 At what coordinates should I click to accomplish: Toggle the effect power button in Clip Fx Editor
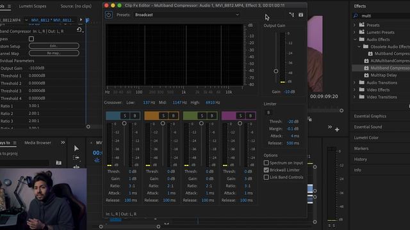point(109,15)
